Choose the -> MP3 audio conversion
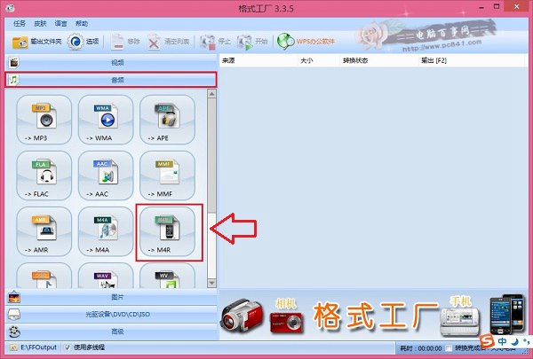 (x=44, y=120)
